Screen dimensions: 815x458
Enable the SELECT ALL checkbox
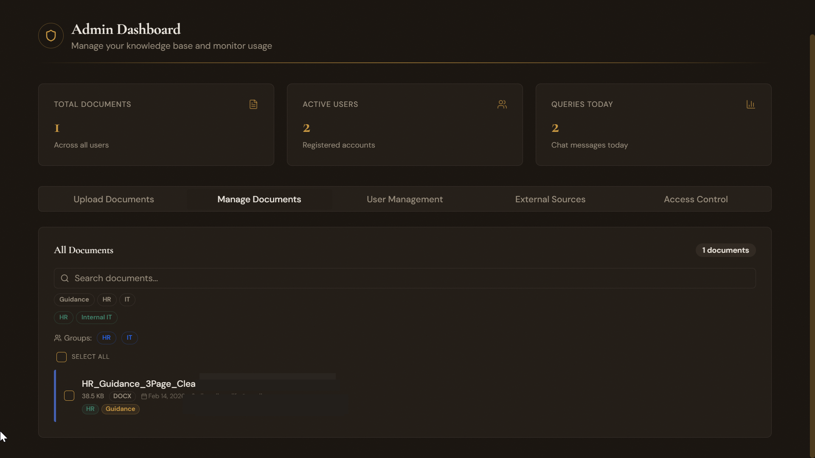(x=61, y=357)
